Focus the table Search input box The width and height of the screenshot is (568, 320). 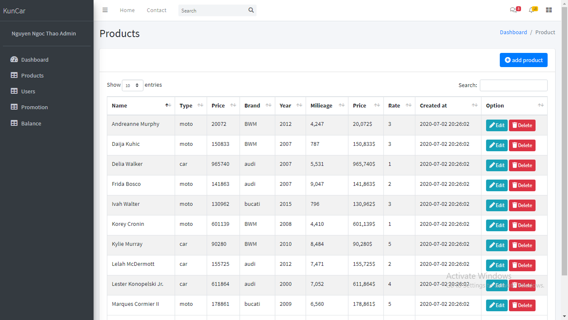point(513,85)
